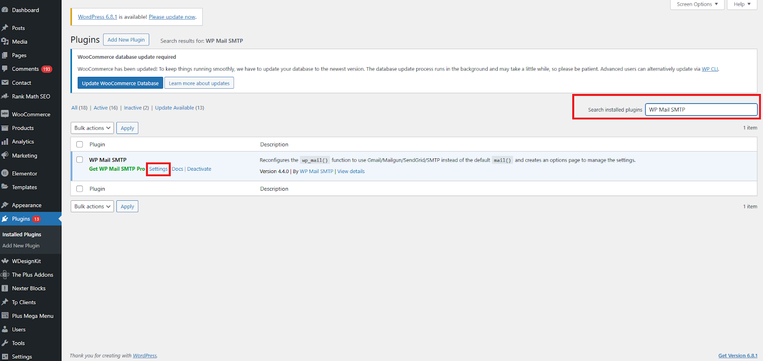Click the Analytics bar chart icon
The width and height of the screenshot is (763, 361).
5,142
